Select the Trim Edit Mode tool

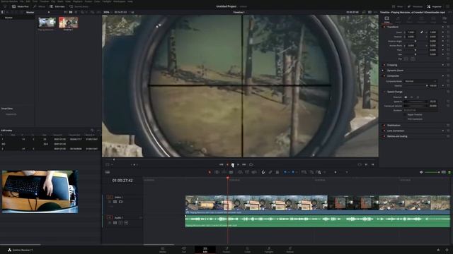pos(217,172)
